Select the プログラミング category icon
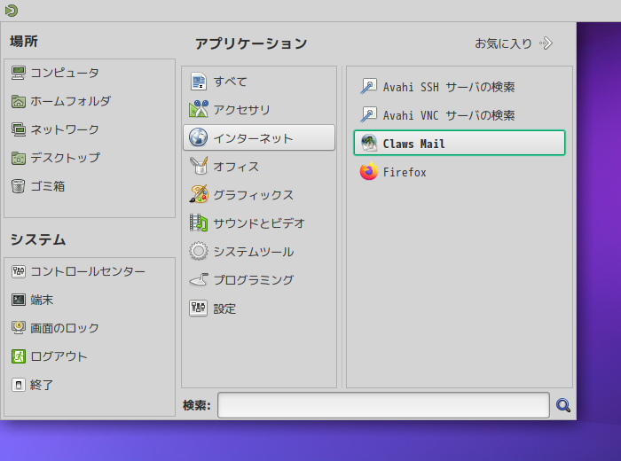Image resolution: width=621 pixels, height=461 pixels. point(198,280)
